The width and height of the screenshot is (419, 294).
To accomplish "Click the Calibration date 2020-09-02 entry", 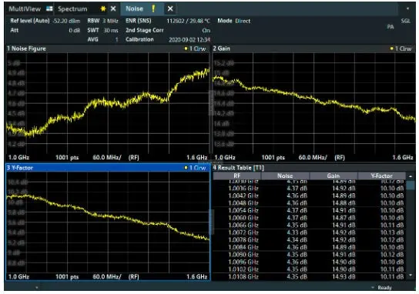I will coord(189,39).
